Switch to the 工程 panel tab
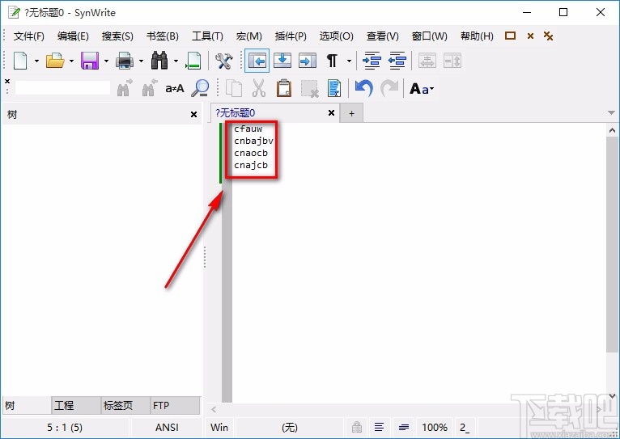This screenshot has width=620, height=439. [76, 405]
